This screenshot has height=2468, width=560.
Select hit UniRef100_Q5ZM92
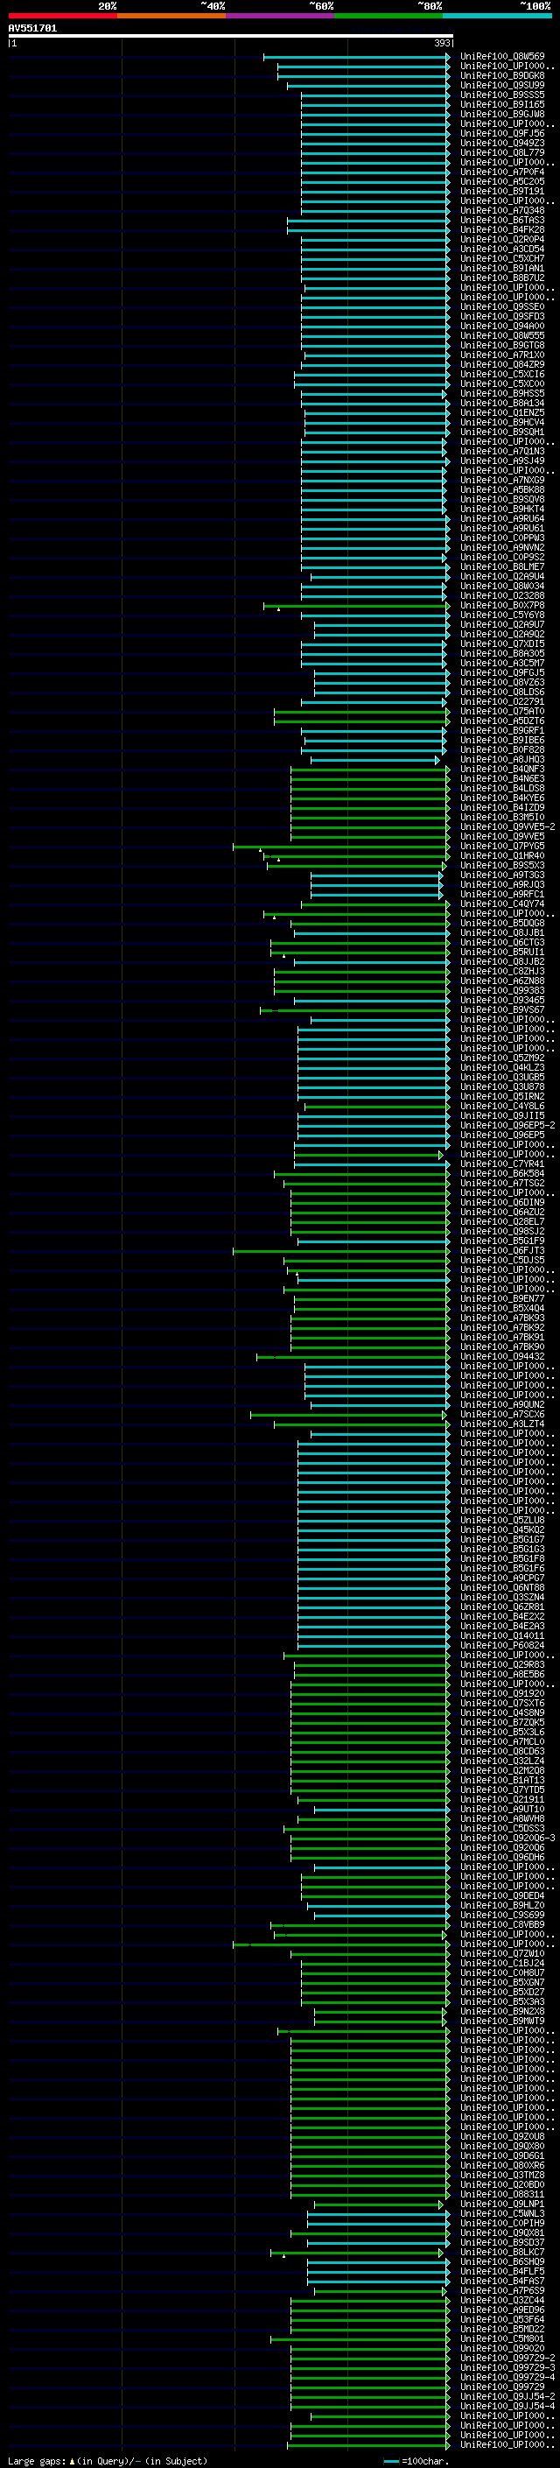tap(502, 1058)
